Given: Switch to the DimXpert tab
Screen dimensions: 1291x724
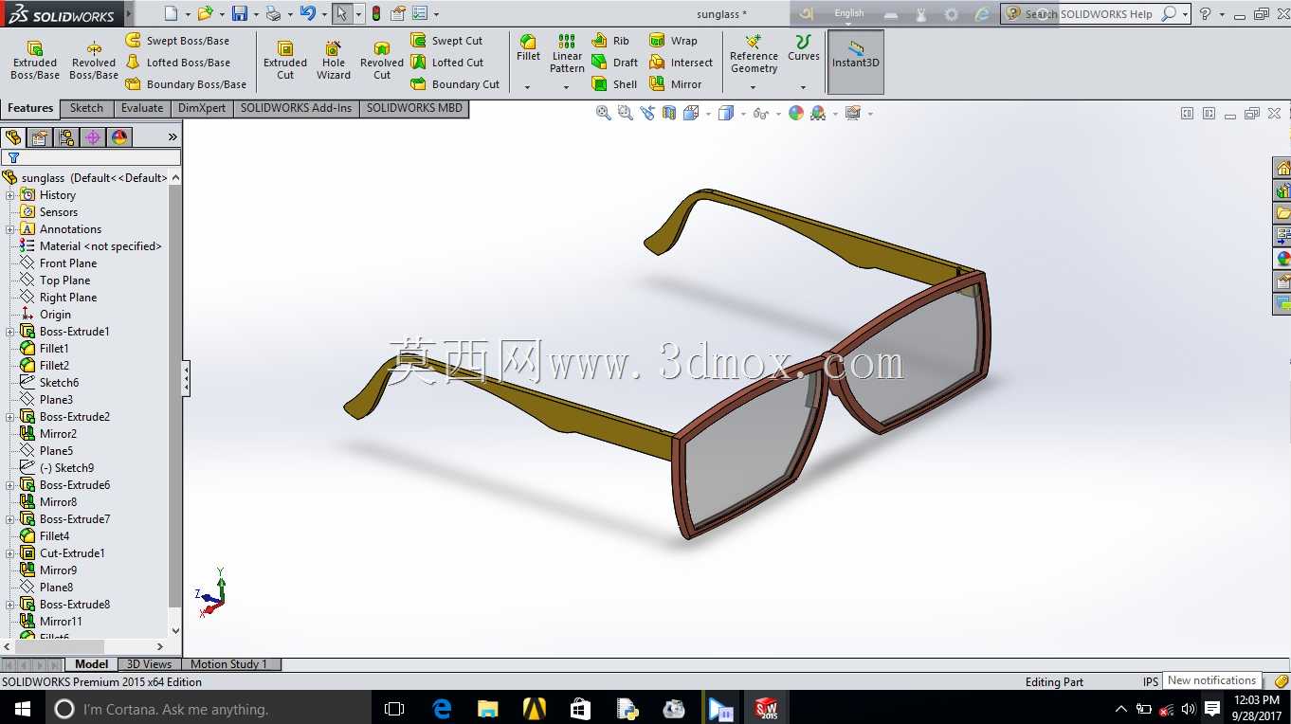Looking at the screenshot, I should [202, 108].
